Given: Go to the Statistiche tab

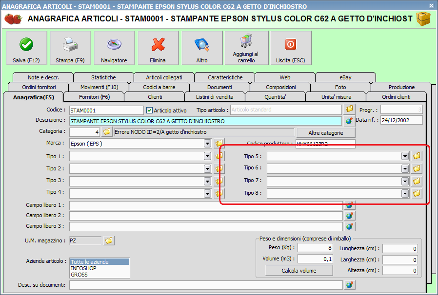Looking at the screenshot, I should tap(103, 77).
